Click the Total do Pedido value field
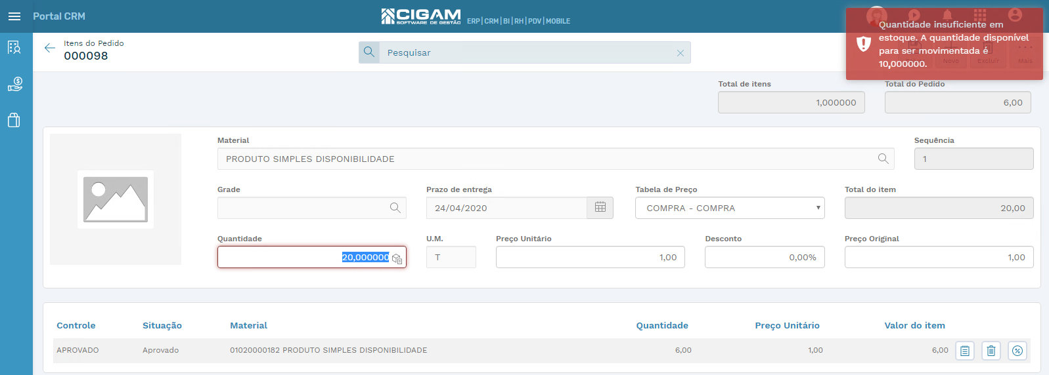1049x375 pixels. click(958, 102)
